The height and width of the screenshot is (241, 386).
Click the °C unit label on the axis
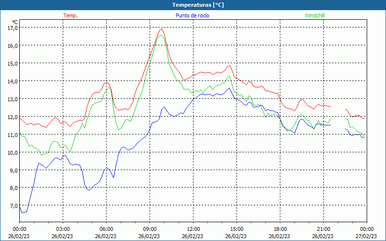(15, 22)
